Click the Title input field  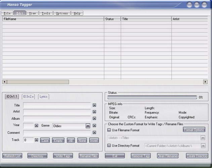[57, 105]
